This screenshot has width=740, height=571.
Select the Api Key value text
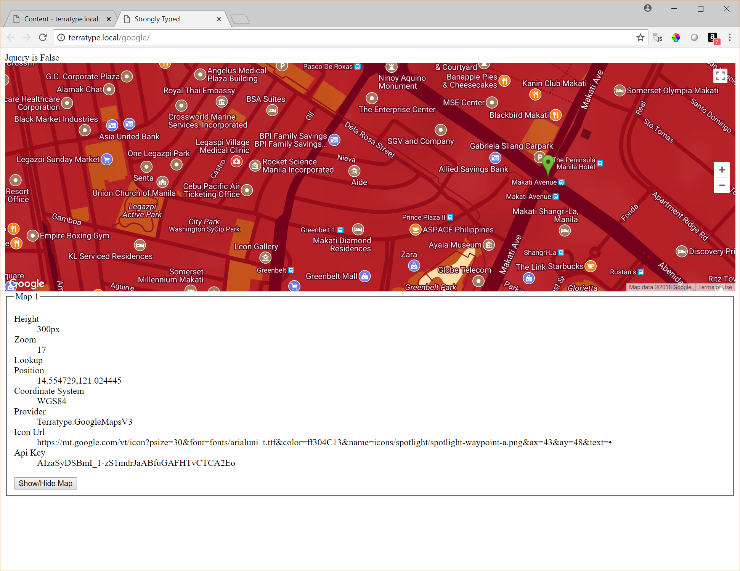[x=136, y=463]
